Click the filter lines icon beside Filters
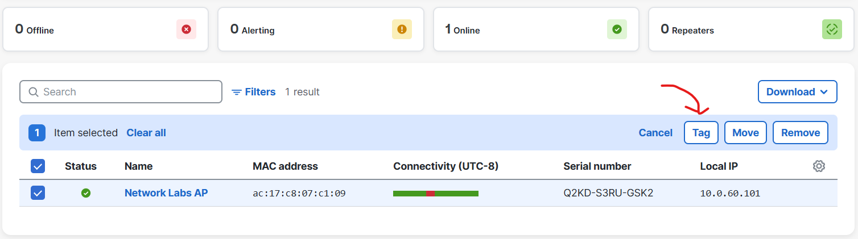Image resolution: width=858 pixels, height=239 pixels. (x=237, y=92)
